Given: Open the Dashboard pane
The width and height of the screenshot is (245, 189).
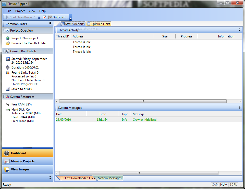Looking at the screenshot, I should point(28,153).
